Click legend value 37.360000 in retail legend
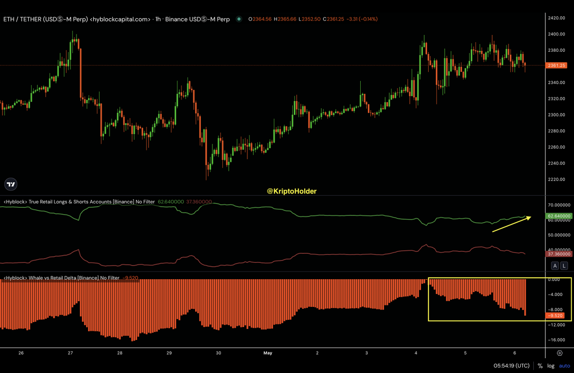This screenshot has width=574, height=373. [199, 202]
